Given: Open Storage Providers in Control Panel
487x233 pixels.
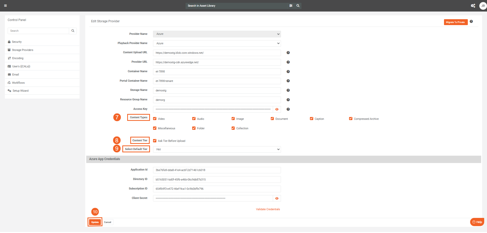Looking at the screenshot, I should [x=23, y=50].
